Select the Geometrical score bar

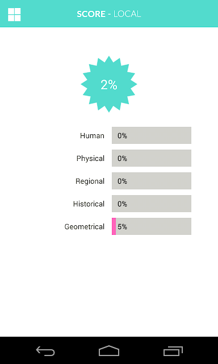click(x=152, y=226)
